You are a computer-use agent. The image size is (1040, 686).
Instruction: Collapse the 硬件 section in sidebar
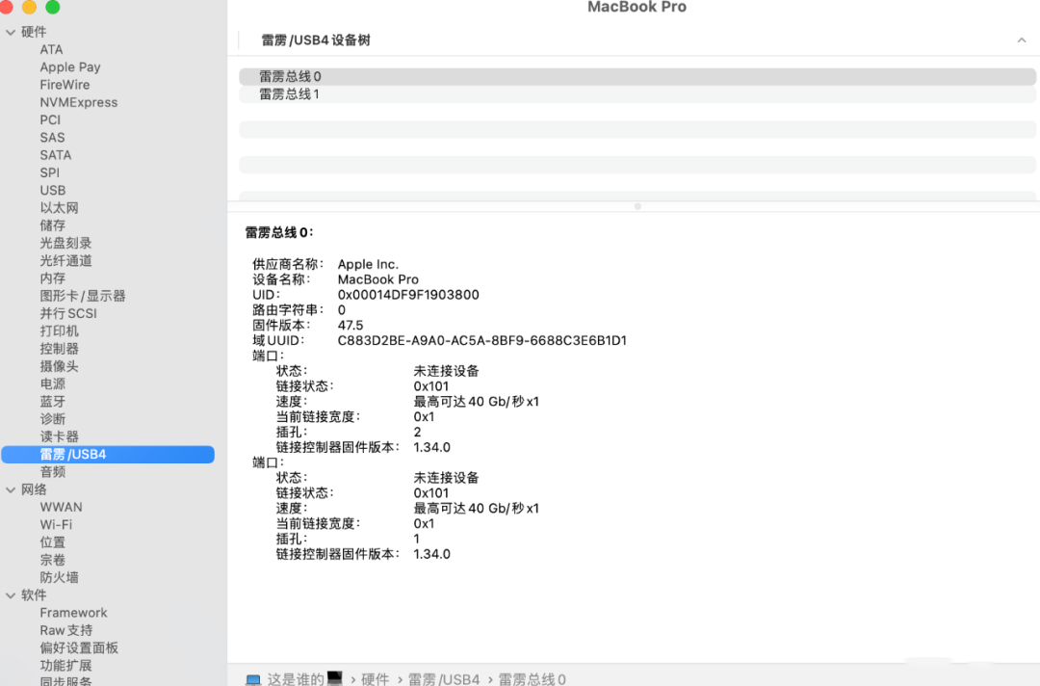[x=11, y=32]
